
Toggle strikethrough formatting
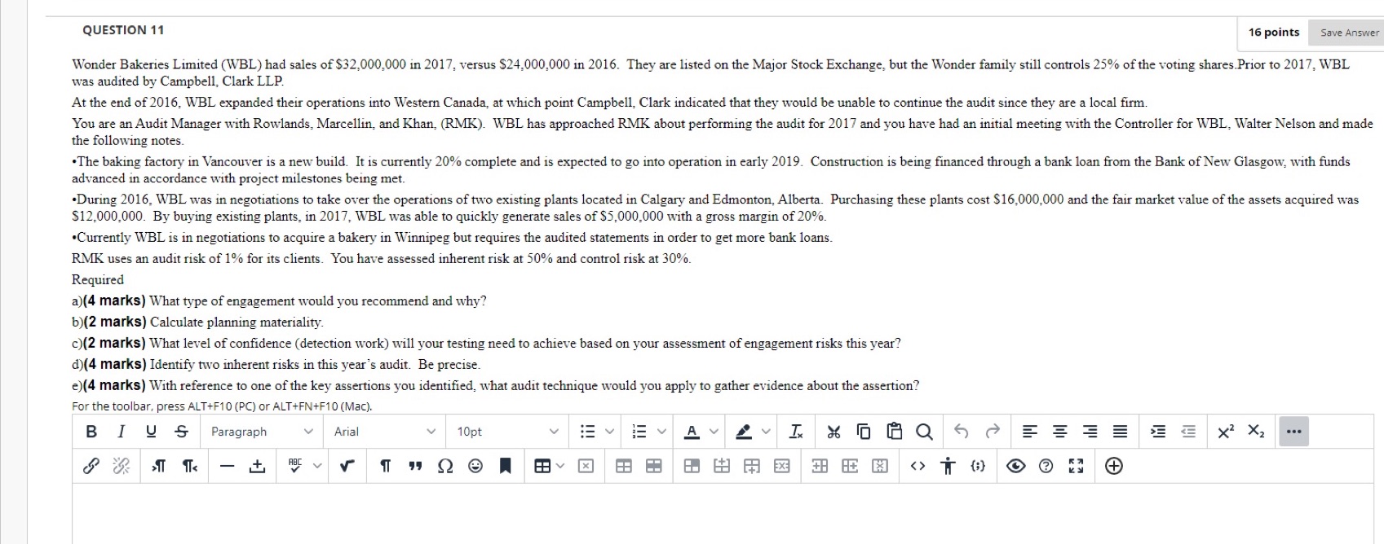(x=182, y=432)
